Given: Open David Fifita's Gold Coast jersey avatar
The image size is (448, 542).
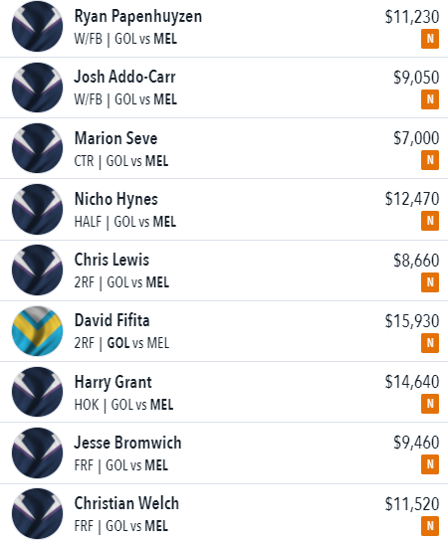Looking at the screenshot, I should [38, 331].
